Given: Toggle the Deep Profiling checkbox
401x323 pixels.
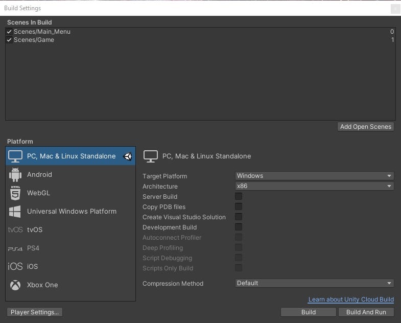Looking at the screenshot, I should [239, 247].
